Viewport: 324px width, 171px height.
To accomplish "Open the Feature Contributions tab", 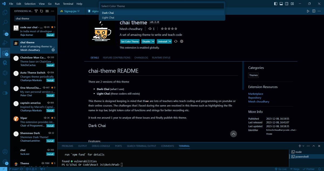I will point(117,58).
